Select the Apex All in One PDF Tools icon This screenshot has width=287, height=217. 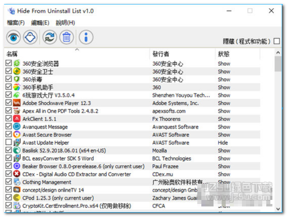click(x=17, y=111)
